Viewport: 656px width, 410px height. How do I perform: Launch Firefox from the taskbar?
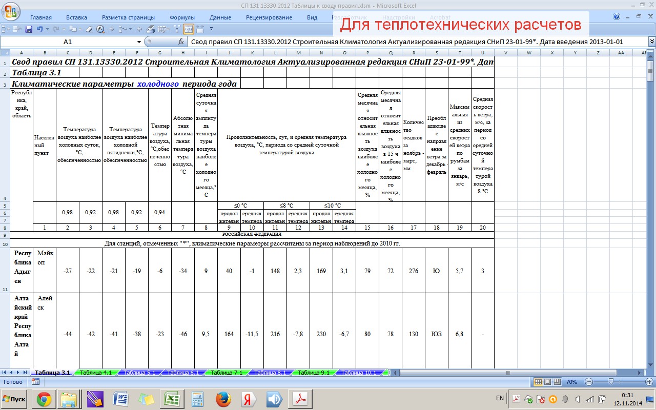click(223, 399)
